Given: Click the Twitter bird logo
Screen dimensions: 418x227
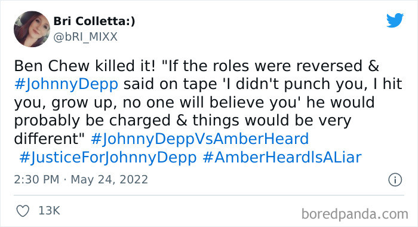Looking at the screenshot, I should [395, 20].
